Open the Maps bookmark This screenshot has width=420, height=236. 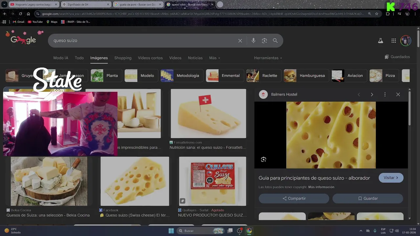pyautogui.click(x=52, y=22)
